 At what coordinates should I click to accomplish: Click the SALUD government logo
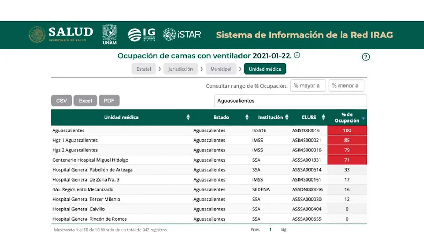point(61,35)
